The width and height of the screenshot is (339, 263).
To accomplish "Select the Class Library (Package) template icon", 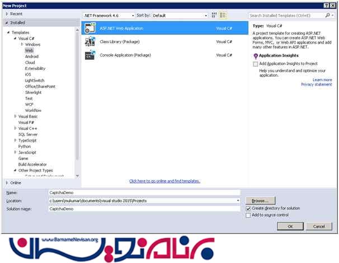I will pos(90,41).
